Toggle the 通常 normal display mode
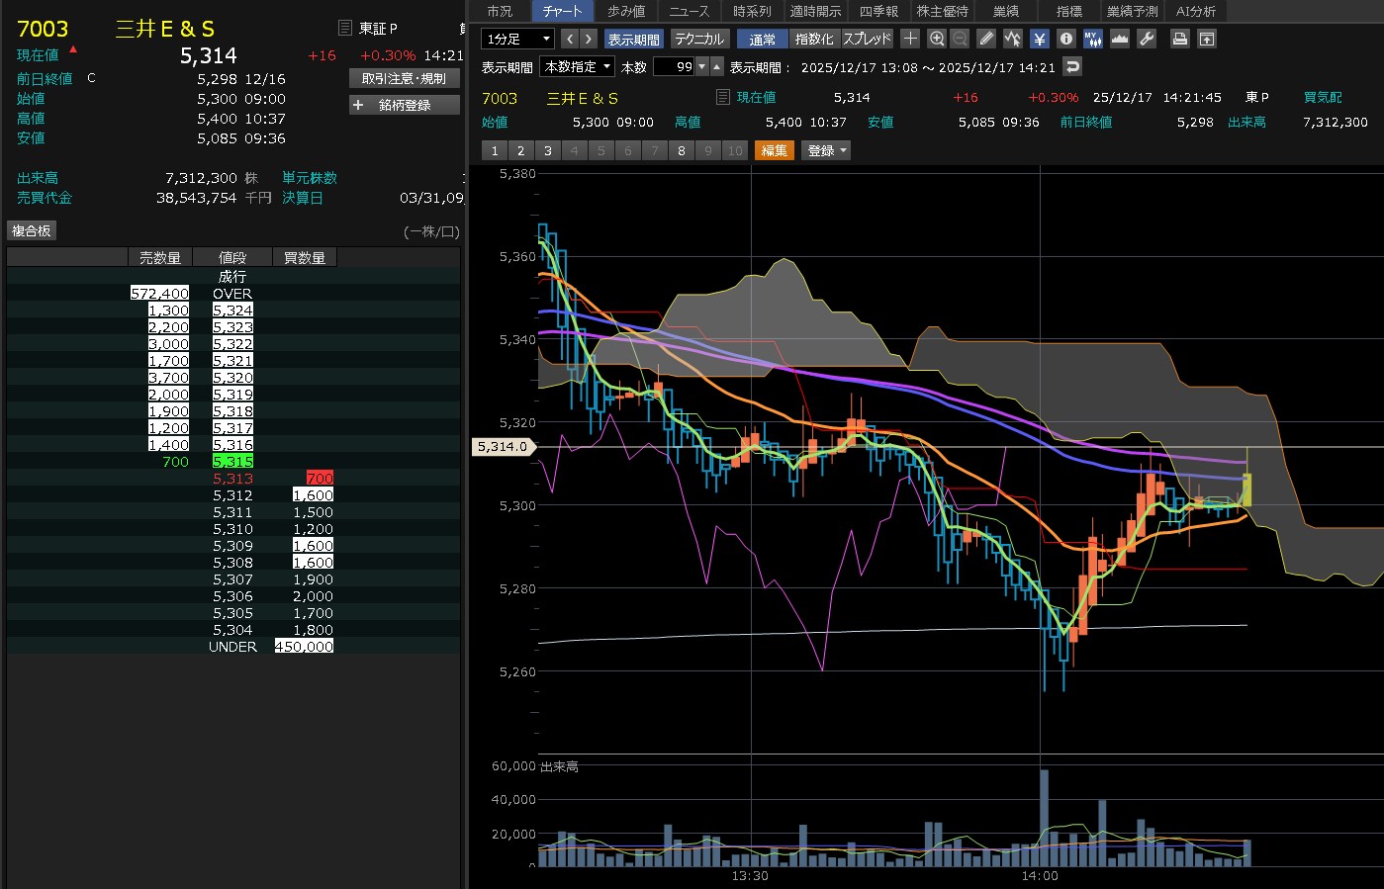This screenshot has height=889, width=1384. coord(763,39)
